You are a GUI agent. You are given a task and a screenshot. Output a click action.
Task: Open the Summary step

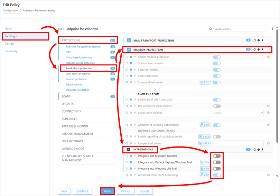(11, 51)
